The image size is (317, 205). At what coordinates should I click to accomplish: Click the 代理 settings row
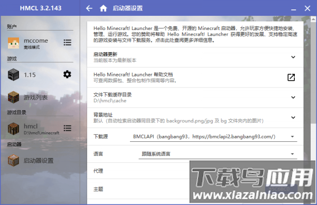[195, 171]
